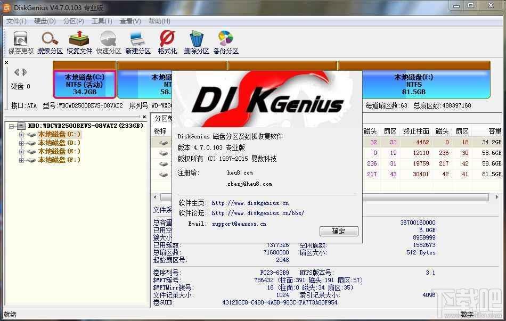Select HD0:WDCWD2500BEVS-08VAT2 (233GB) in tree
This screenshot has height=321, width=506.
86,126
